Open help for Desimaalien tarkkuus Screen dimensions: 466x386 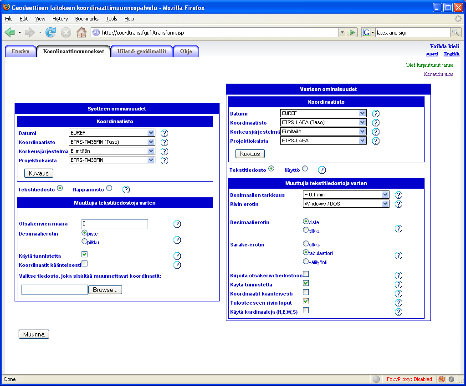[399, 195]
